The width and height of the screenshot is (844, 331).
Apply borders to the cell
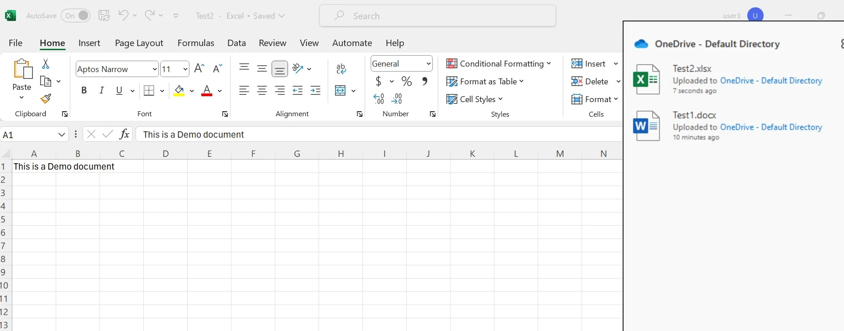click(149, 90)
